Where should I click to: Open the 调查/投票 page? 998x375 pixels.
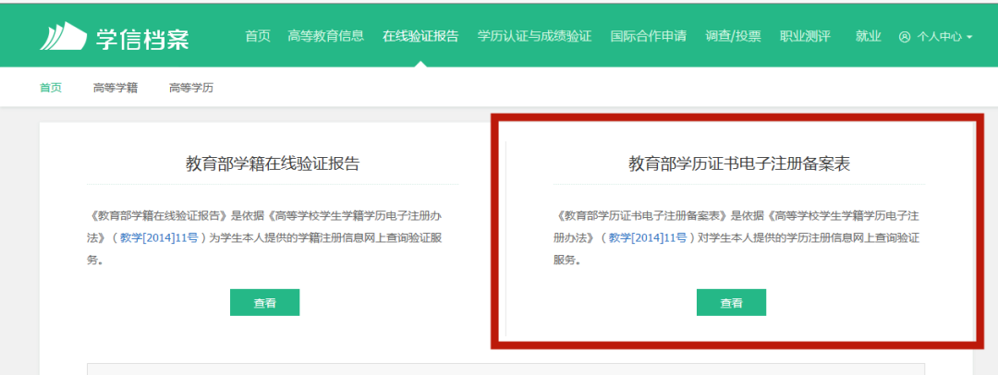coord(733,37)
